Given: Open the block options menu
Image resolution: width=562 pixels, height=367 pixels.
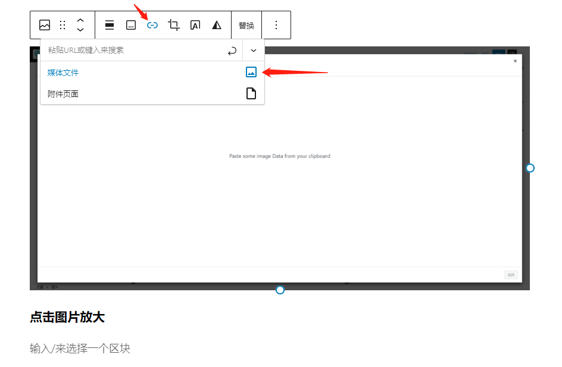Looking at the screenshot, I should tap(276, 25).
